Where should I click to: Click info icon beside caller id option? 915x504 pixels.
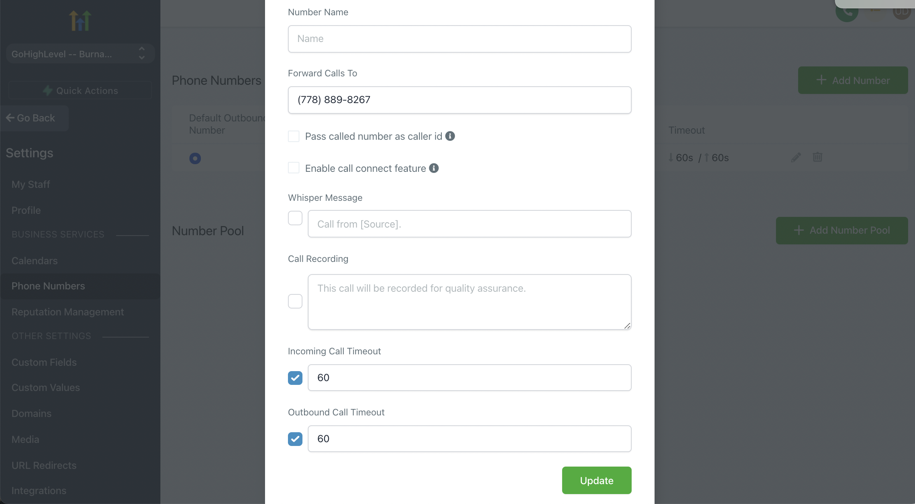coord(450,136)
